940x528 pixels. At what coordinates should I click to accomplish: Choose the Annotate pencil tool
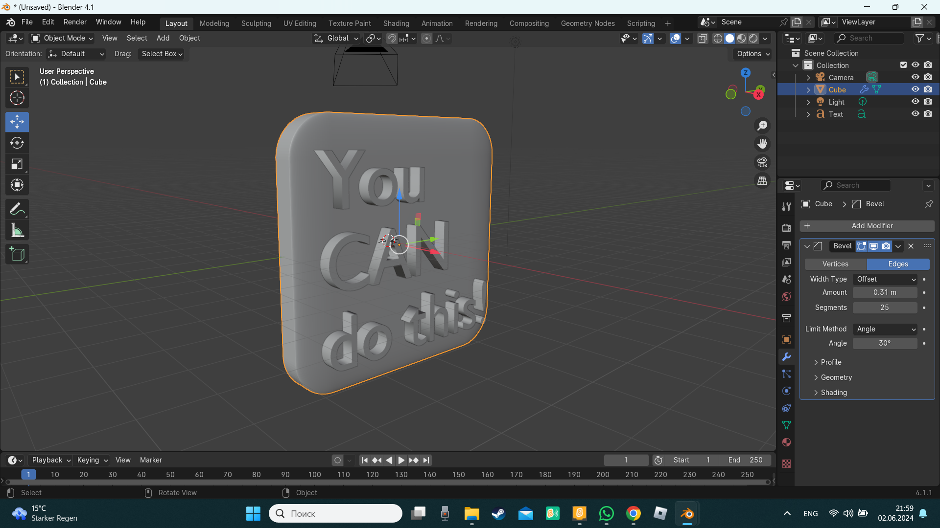(17, 209)
